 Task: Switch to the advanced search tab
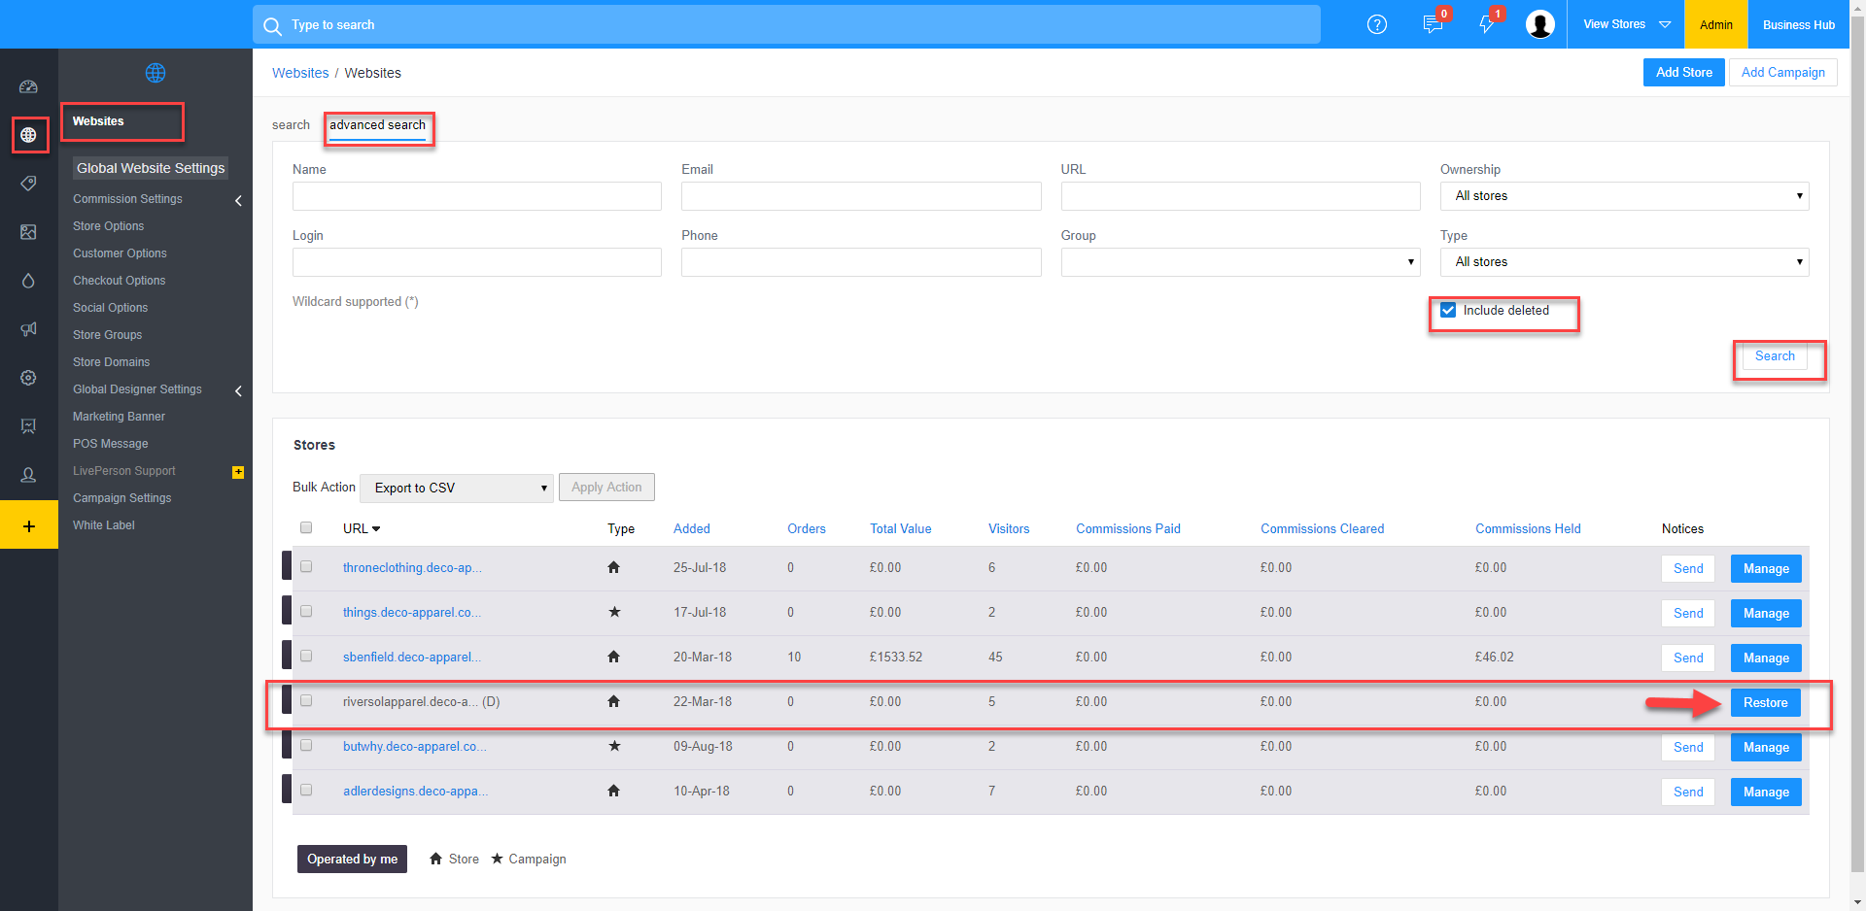point(377,125)
